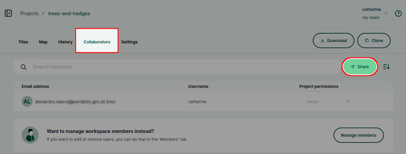Clone the trees-and-hedges project
The width and height of the screenshot is (406, 154).
point(374,41)
